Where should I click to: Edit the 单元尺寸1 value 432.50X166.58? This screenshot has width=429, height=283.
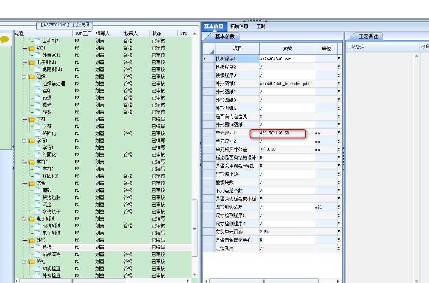click(287, 133)
